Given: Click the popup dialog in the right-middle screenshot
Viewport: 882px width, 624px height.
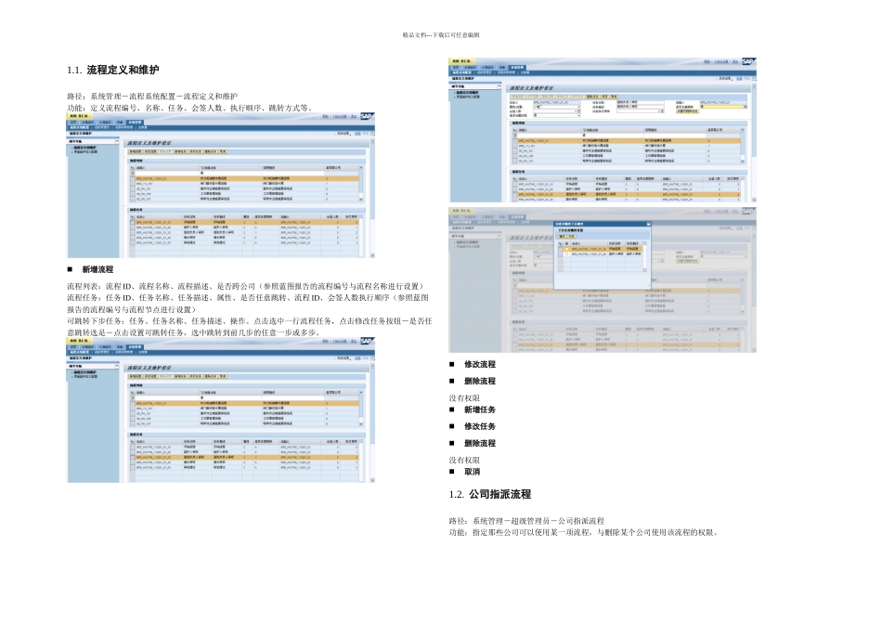Looking at the screenshot, I should pyautogui.click(x=603, y=256).
